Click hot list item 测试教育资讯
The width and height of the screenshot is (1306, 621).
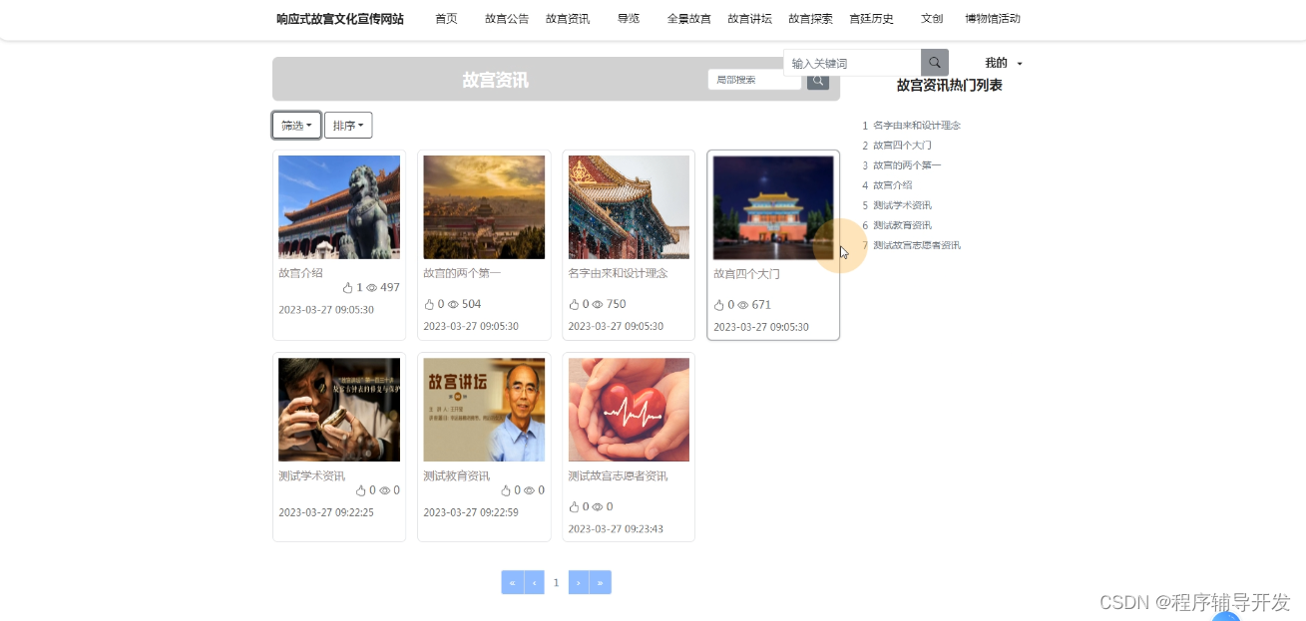click(902, 225)
